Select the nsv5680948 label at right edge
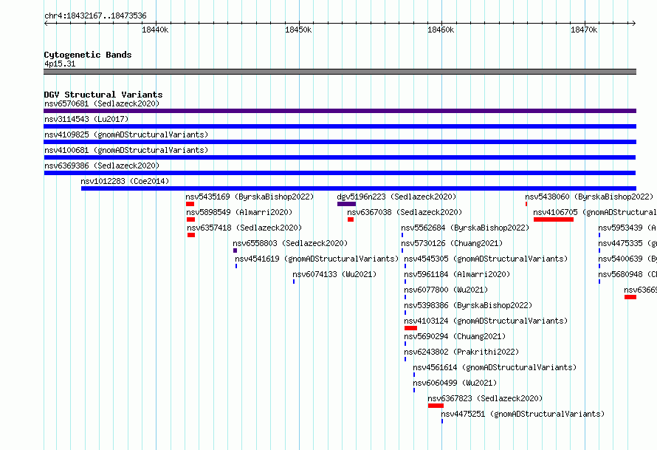The image size is (657, 450). click(x=627, y=274)
